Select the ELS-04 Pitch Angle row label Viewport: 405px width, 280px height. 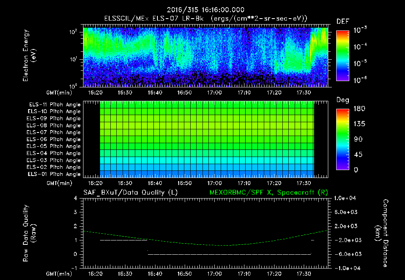coord(54,153)
